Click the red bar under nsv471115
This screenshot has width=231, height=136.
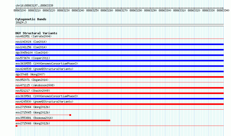pyautogui.click(x=119, y=88)
